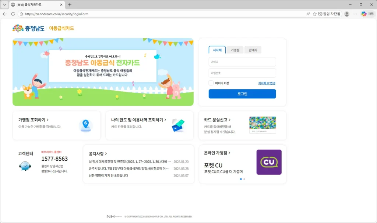The image size is (377, 223).
Task: Select the second carousel dot indicator
Action: coord(244,179)
